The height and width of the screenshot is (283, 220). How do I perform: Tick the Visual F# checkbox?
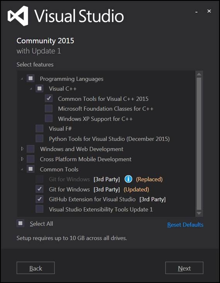(x=39, y=129)
